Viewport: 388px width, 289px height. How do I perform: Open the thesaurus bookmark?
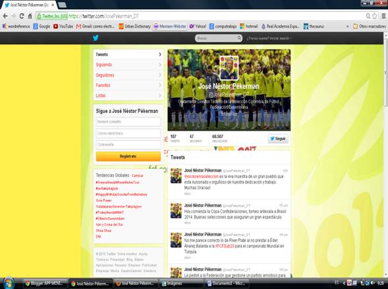pos(314,26)
